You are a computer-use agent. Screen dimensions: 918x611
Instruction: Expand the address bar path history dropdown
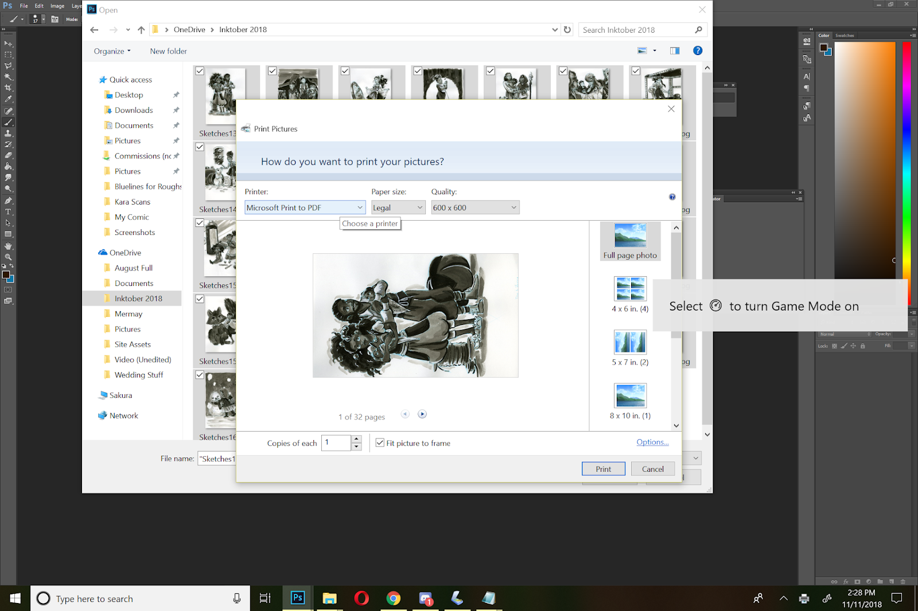pyautogui.click(x=555, y=30)
